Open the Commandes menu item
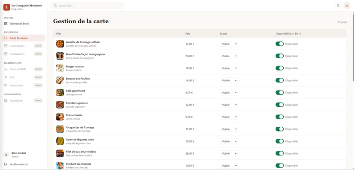The image size is (354, 170). 23,46
